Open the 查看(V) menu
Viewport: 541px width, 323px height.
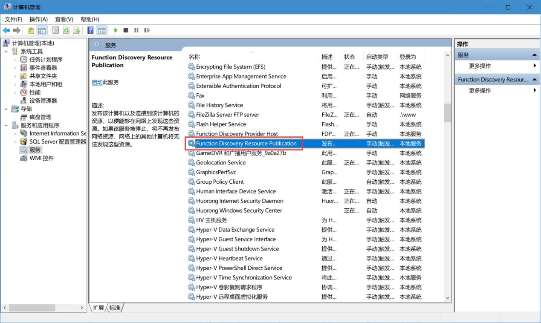(x=64, y=19)
